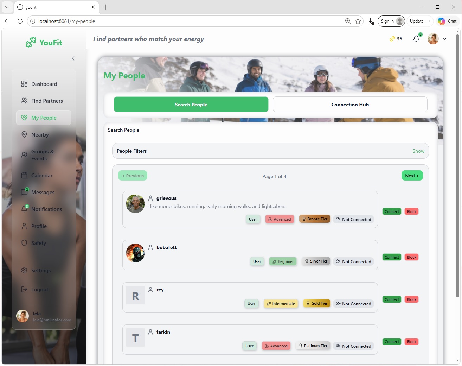
Task: Show the People Filters panel
Action: coord(418,151)
